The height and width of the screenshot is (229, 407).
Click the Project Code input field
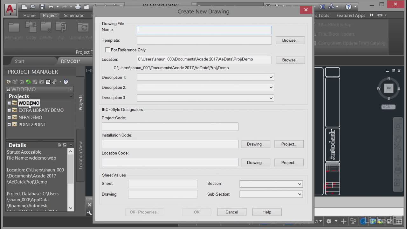pos(170,127)
